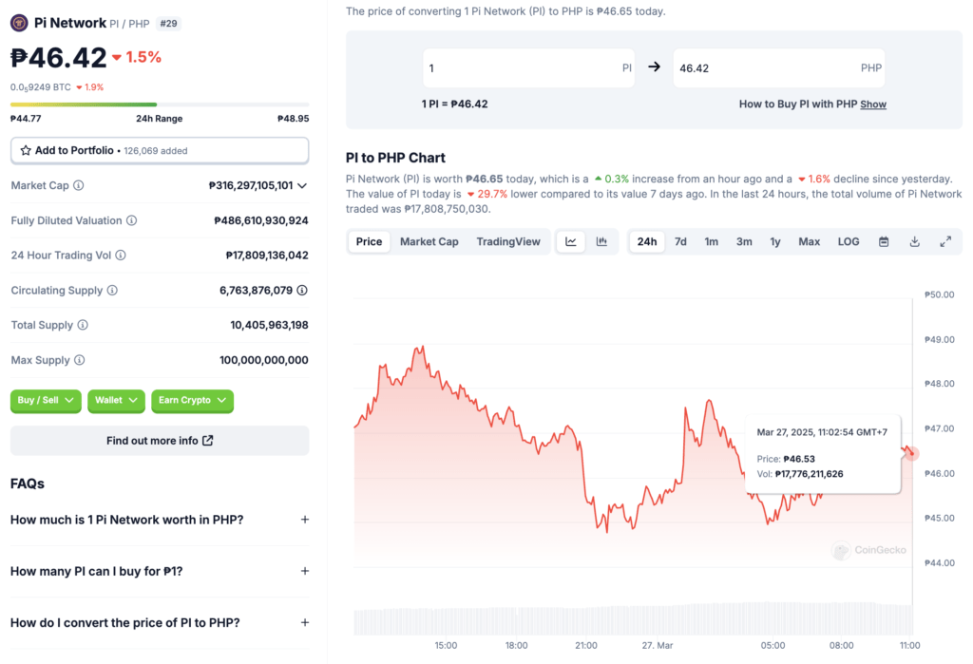Expand the chart to fullscreen
973x664 pixels.
pos(945,241)
